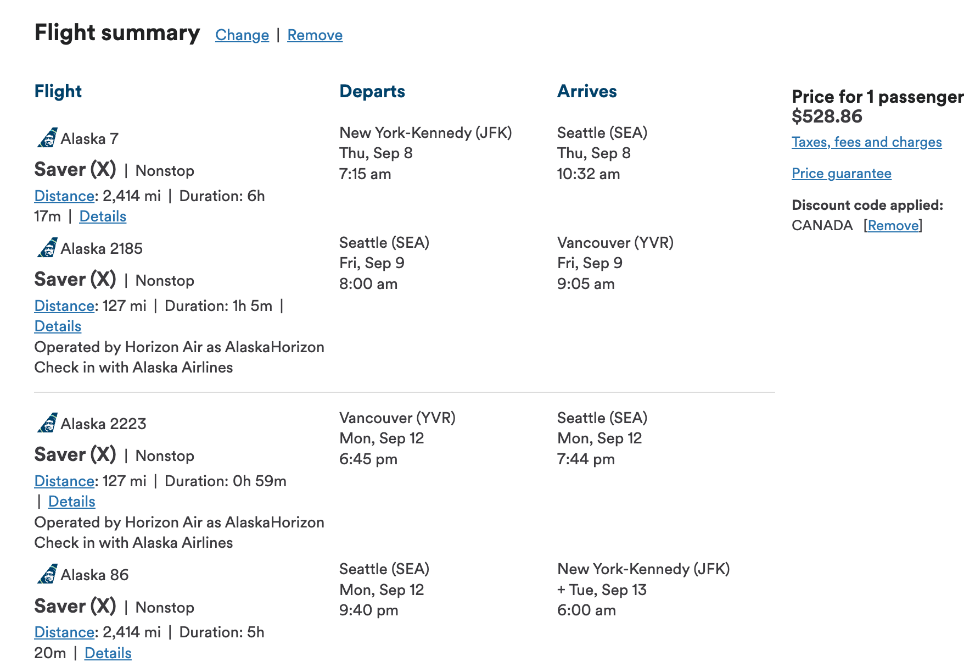
Task: Click the Alaska 2223 airline logo icon
Action: click(47, 423)
